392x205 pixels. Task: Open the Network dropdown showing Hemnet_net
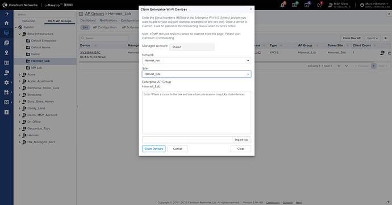[x=197, y=61]
